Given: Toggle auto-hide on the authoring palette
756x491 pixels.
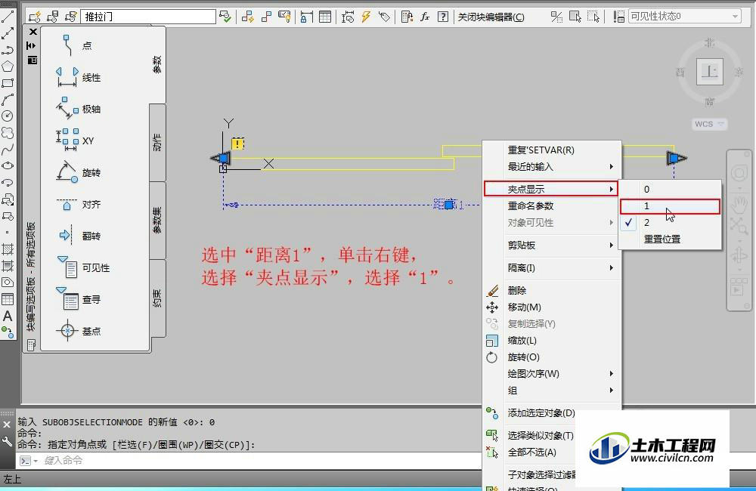Looking at the screenshot, I should (32, 45).
